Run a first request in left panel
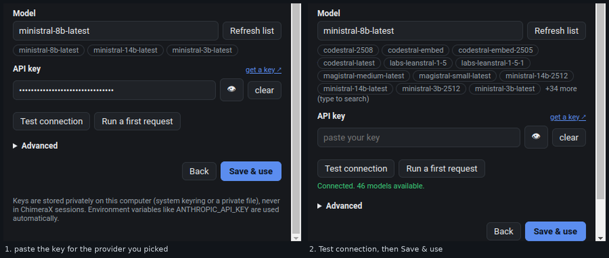 137,121
